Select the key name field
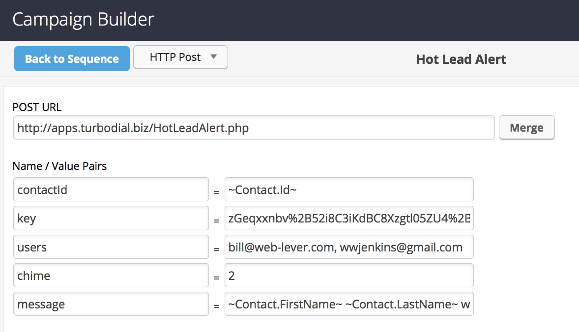The height and width of the screenshot is (332, 579). [x=111, y=218]
